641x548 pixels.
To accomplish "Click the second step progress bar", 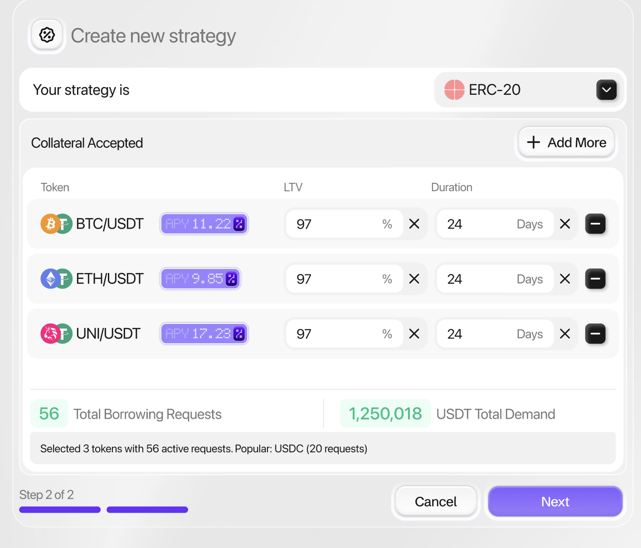I will (147, 510).
